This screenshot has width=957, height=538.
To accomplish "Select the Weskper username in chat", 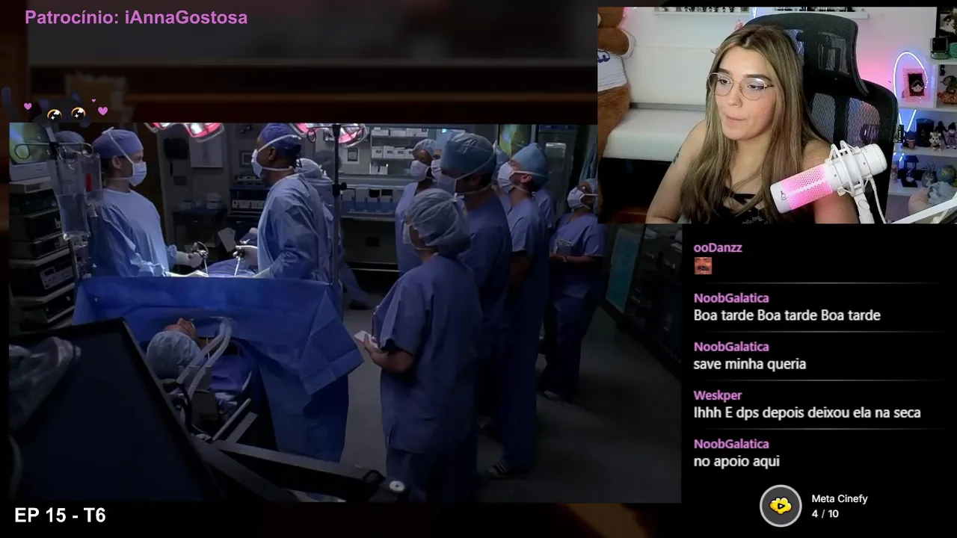I will point(718,395).
